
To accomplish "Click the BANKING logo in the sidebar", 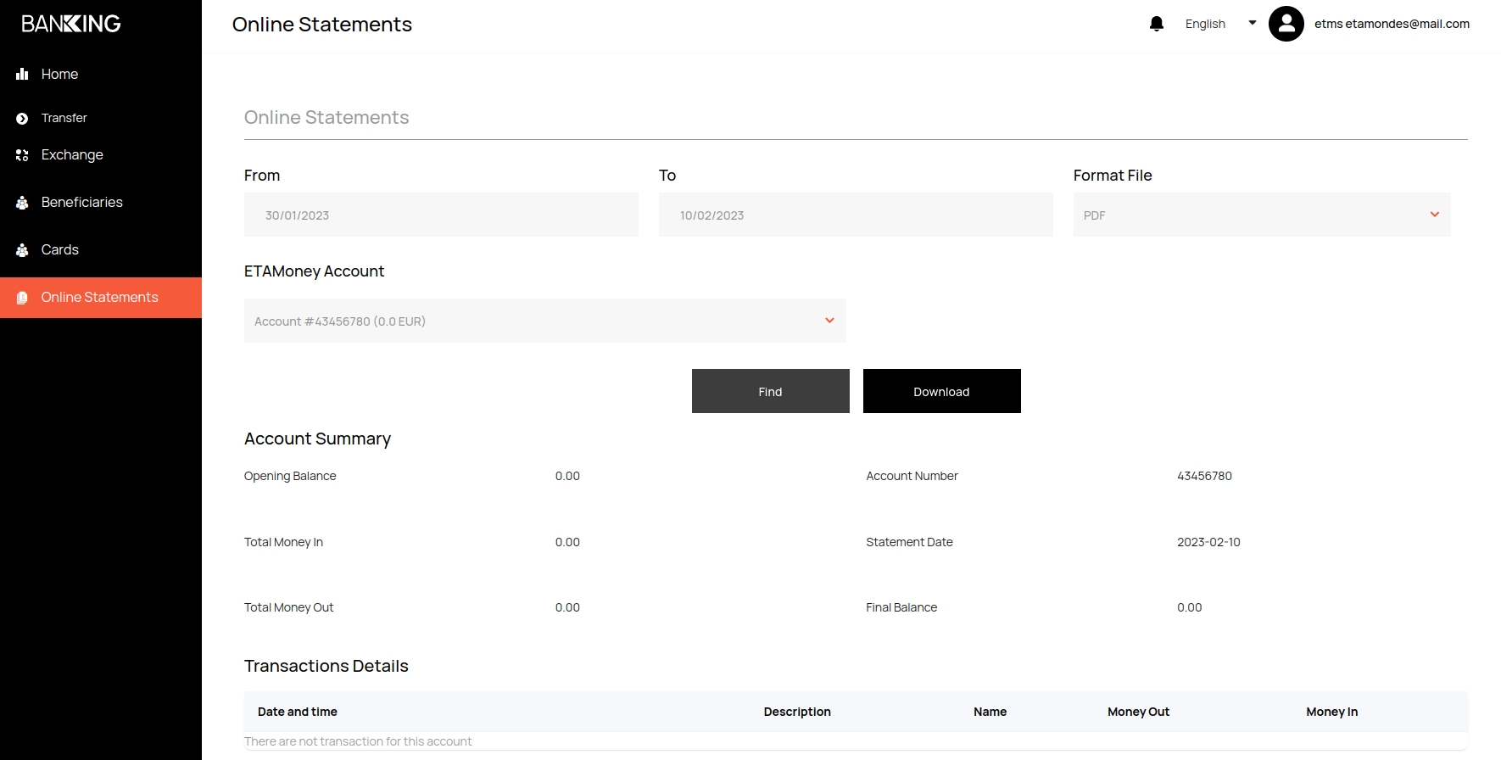I will (x=71, y=24).
